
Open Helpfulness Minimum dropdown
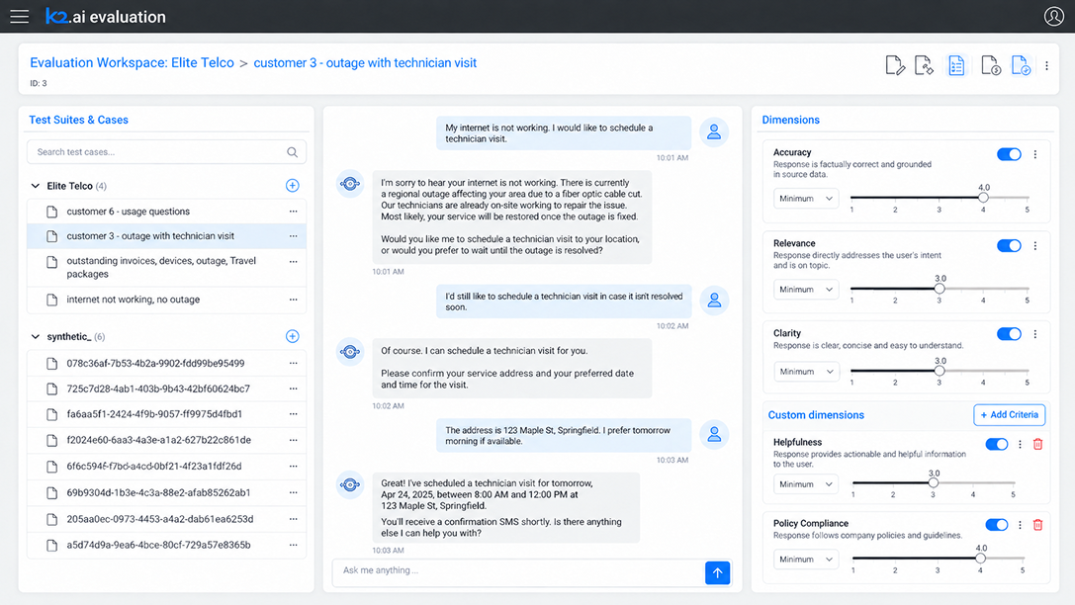(x=806, y=484)
